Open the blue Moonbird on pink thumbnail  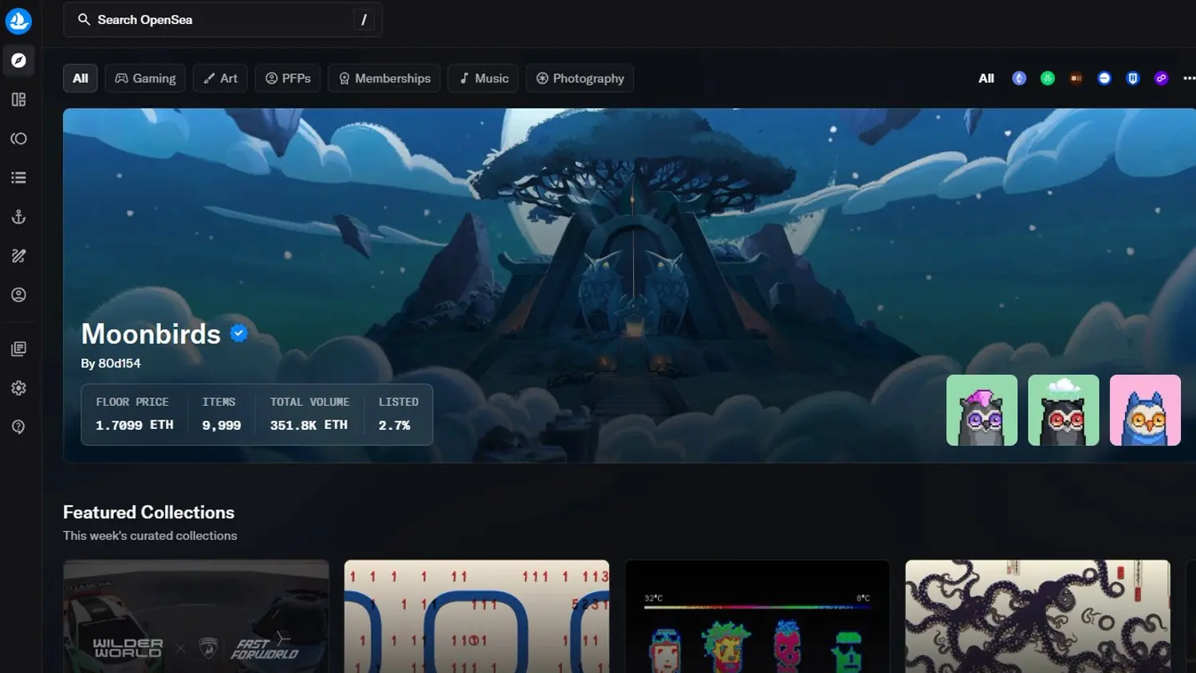(1145, 410)
